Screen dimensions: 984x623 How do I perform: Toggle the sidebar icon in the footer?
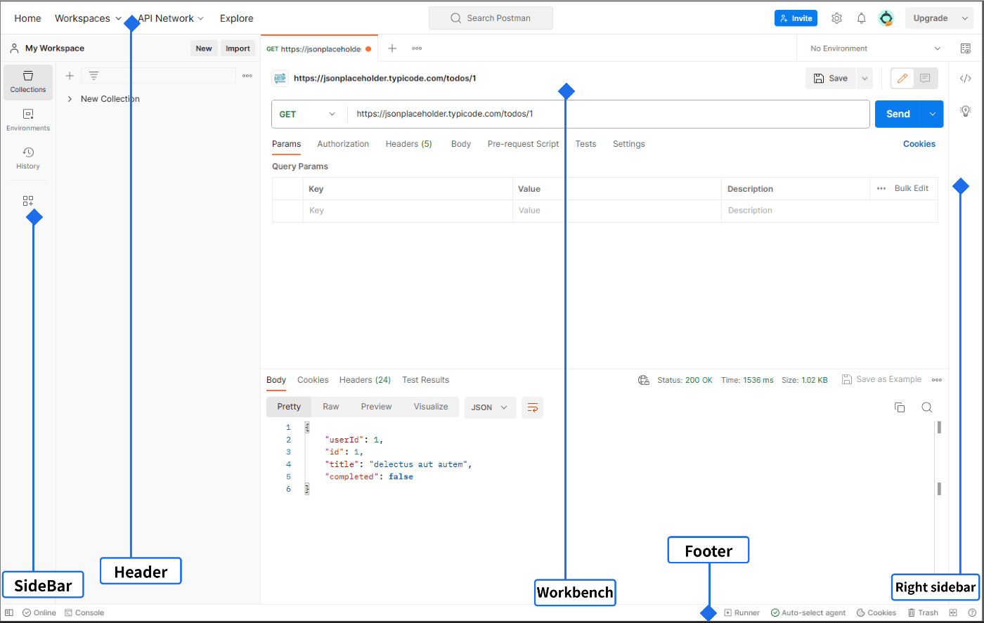[9, 612]
